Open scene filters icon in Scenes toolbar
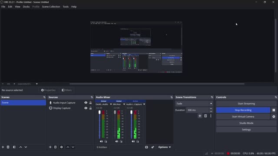 pos(14,147)
